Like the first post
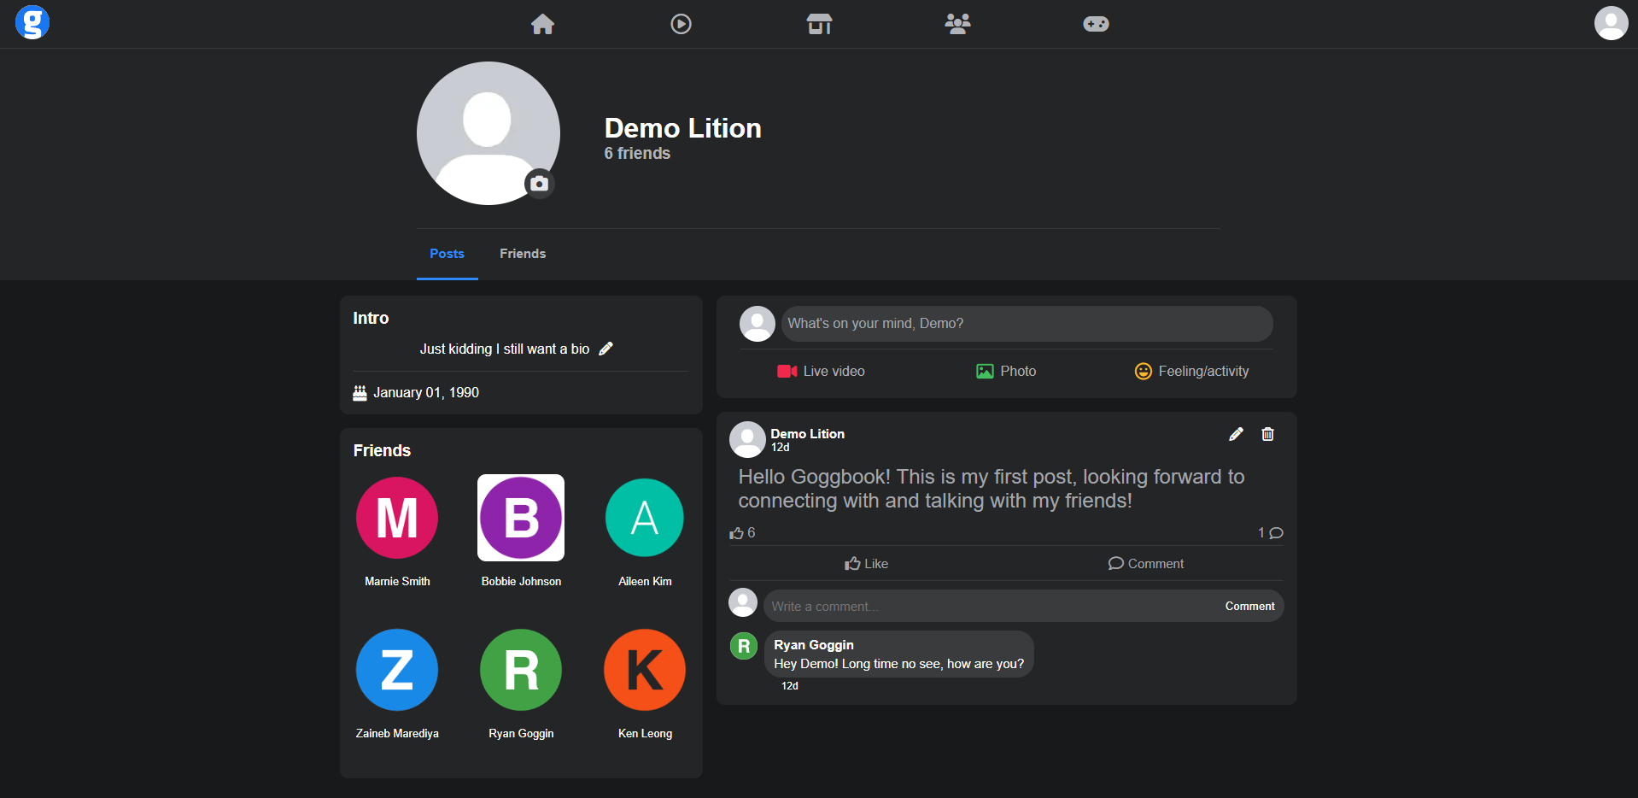Viewport: 1638px width, 798px height. 866,563
